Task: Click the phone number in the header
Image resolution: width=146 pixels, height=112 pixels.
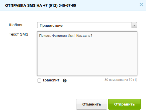Action: click(60, 6)
